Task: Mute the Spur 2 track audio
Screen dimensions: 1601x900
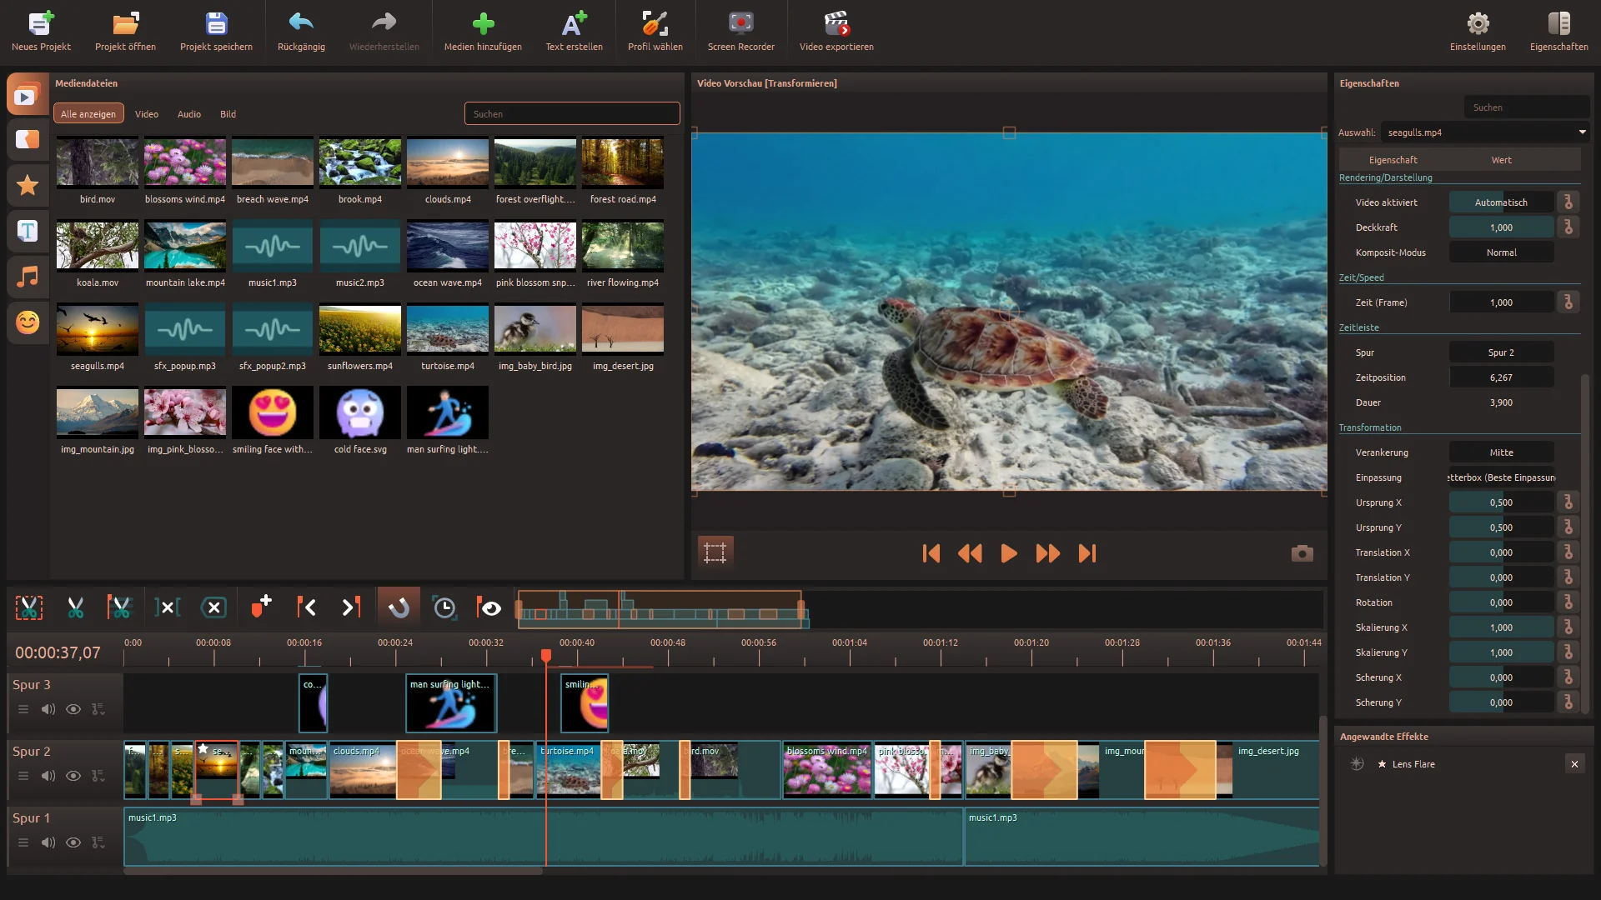Action: point(48,776)
